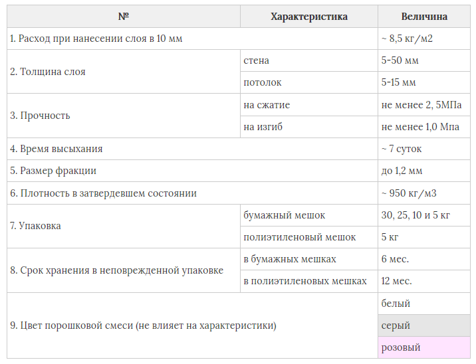Click the 'стена' characteristic cell
Image resolution: width=476 pixels, height=364 pixels.
tap(308, 60)
